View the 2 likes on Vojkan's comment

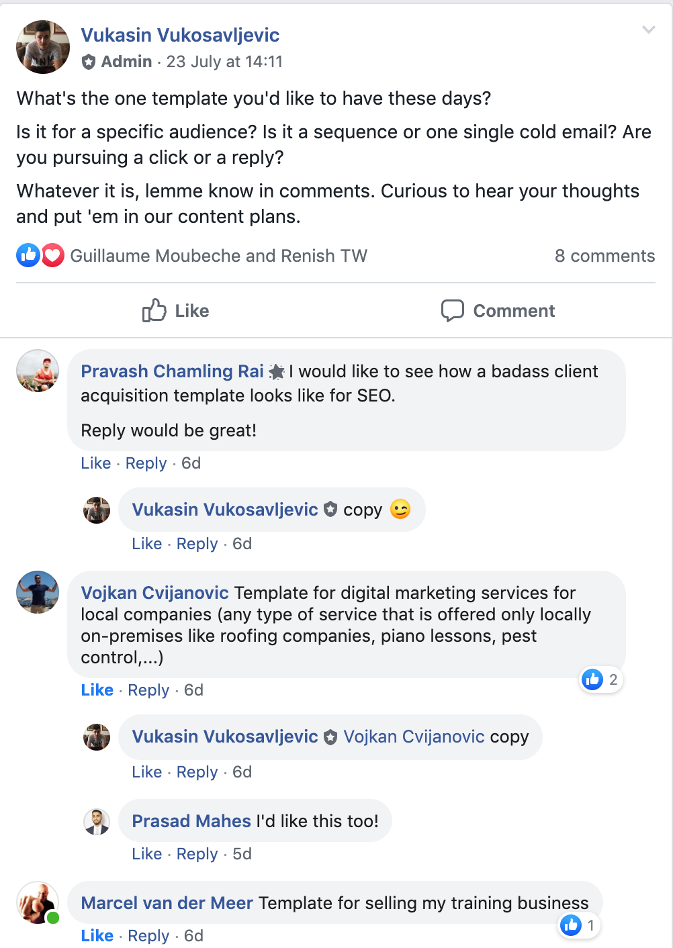click(x=601, y=680)
